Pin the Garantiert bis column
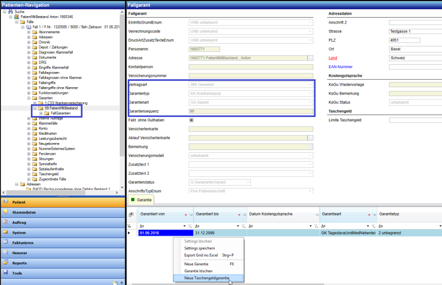 (244, 214)
